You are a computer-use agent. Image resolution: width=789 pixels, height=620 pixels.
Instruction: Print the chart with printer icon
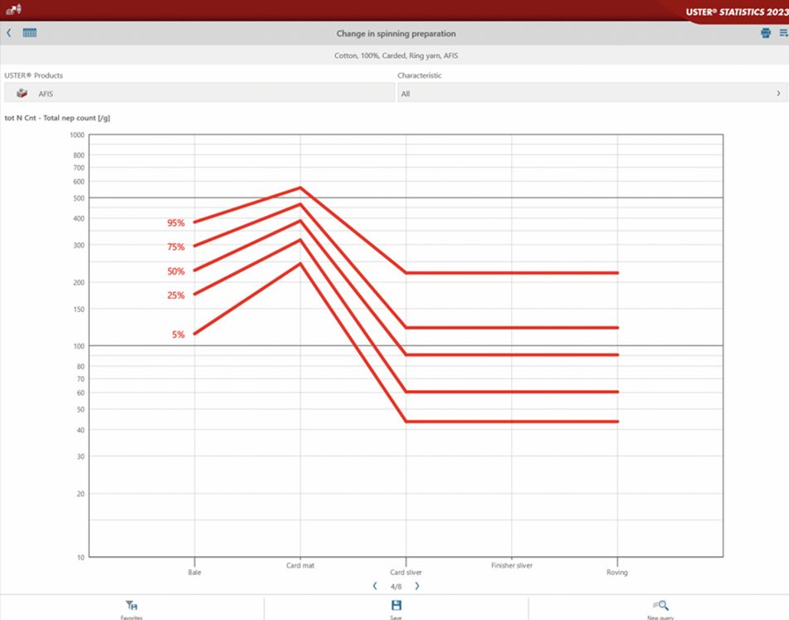pos(765,33)
